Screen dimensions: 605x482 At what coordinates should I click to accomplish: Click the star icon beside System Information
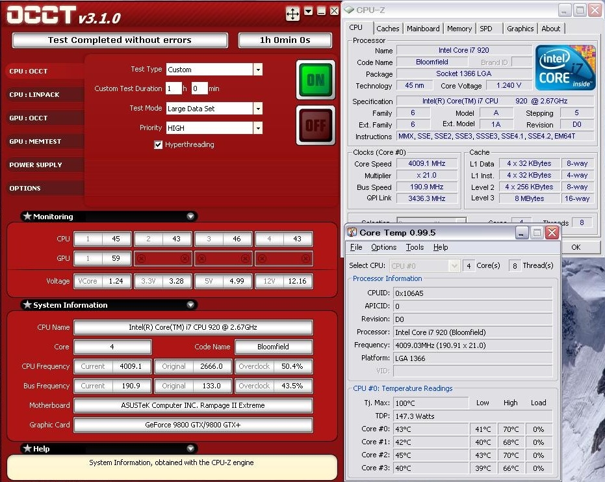[x=27, y=304]
